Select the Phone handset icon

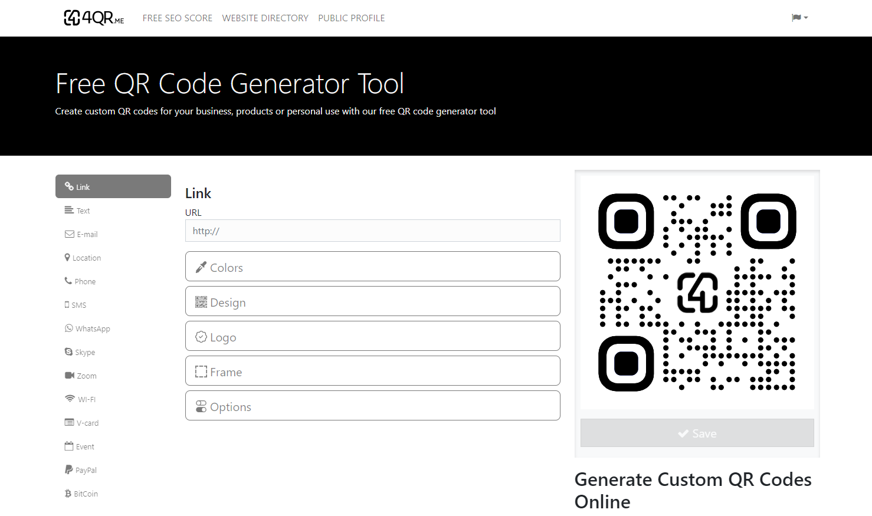pyautogui.click(x=68, y=281)
